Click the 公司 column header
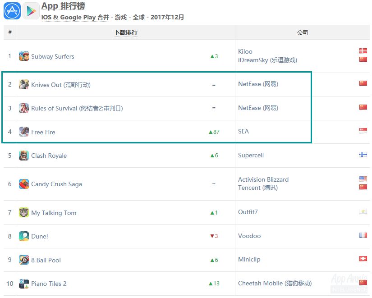The height and width of the screenshot is (298, 372). click(302, 32)
